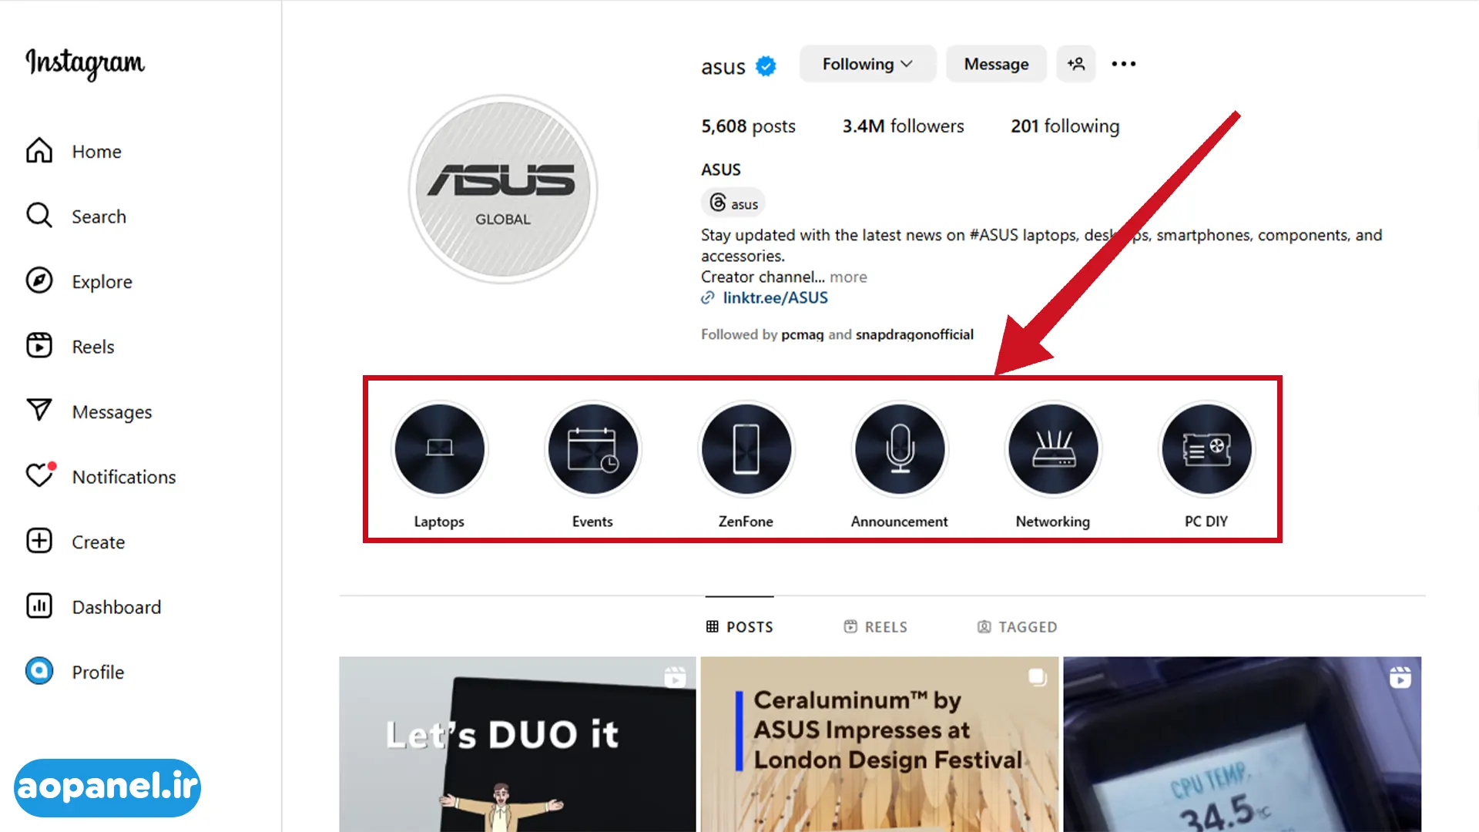Click the Notifications label in sidebar

(x=124, y=477)
